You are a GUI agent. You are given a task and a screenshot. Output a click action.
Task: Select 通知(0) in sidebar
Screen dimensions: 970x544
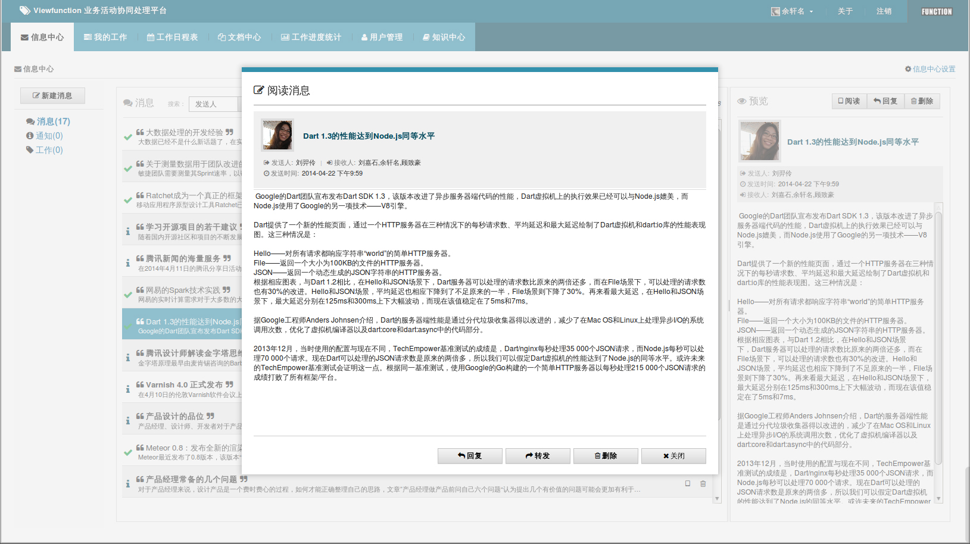coord(45,136)
